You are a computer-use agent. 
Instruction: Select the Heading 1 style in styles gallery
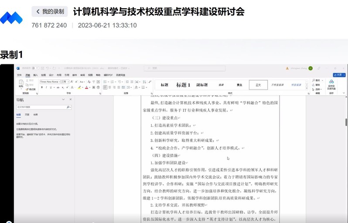pyautogui.click(x=183, y=85)
